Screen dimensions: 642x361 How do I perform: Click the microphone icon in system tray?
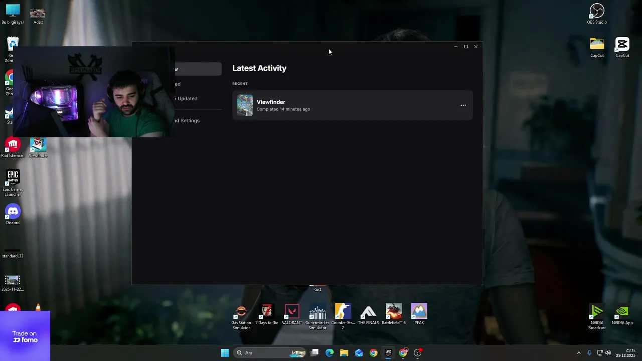point(589,353)
